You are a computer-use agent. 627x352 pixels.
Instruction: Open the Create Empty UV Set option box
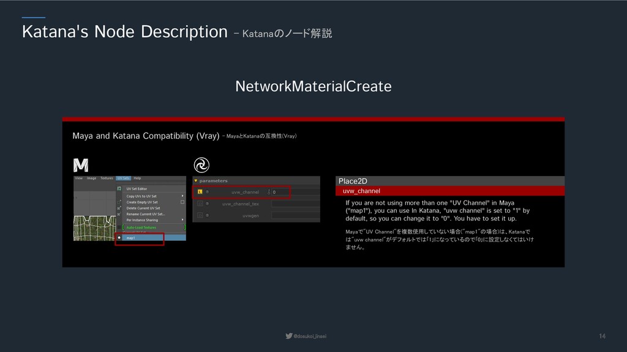(182, 202)
